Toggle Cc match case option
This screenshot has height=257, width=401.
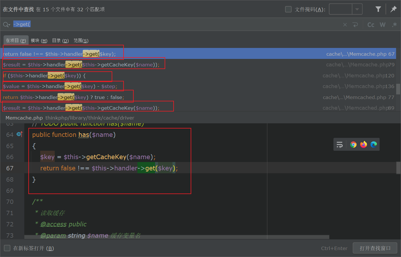[x=371, y=25]
